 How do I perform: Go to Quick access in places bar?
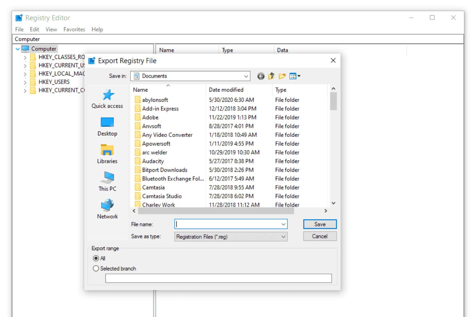point(107,99)
